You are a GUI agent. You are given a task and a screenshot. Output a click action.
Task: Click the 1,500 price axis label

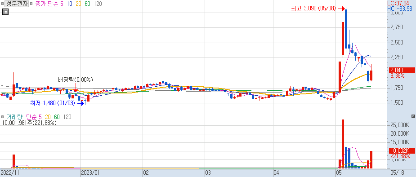pos(397,103)
